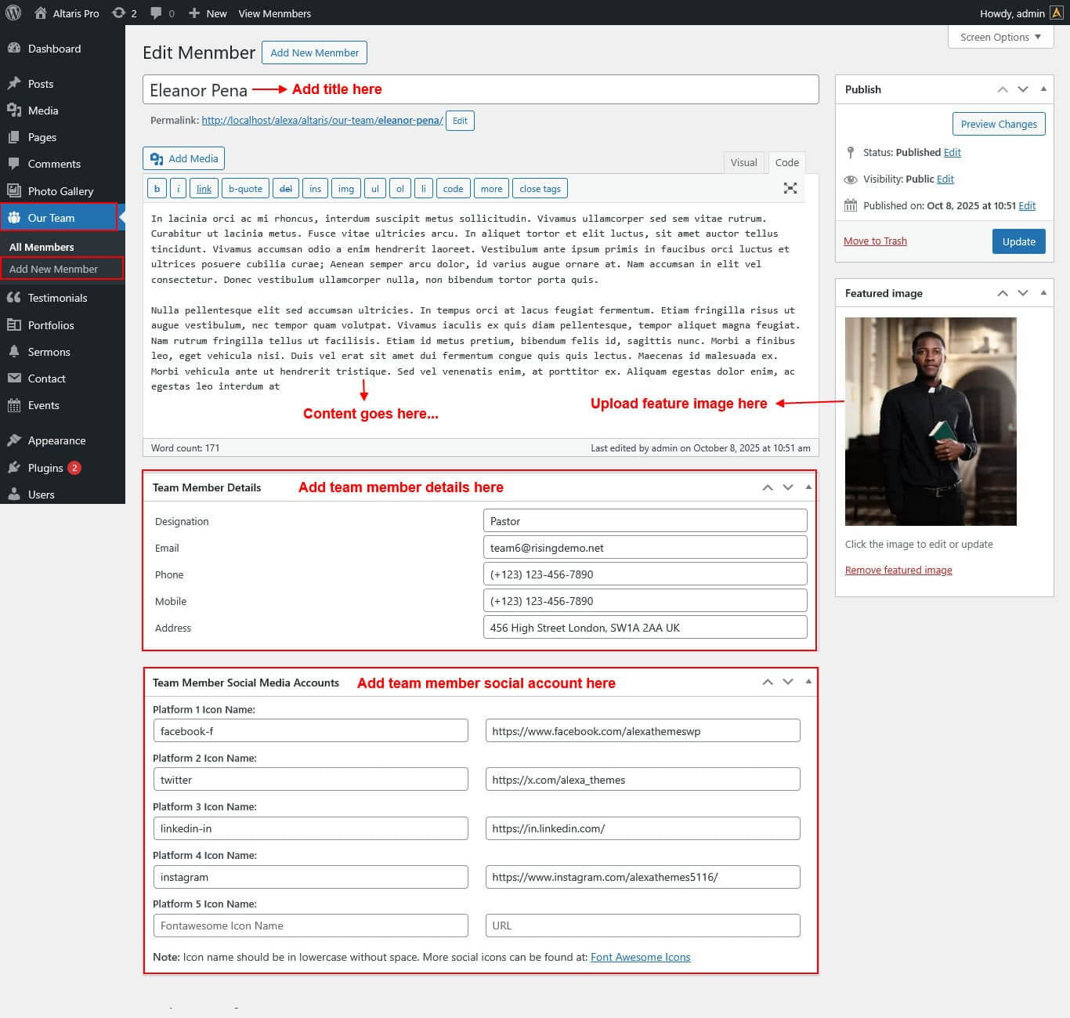Viewport: 1070px width, 1018px height.
Task: Click the WordPress logo icon
Action: click(x=13, y=13)
